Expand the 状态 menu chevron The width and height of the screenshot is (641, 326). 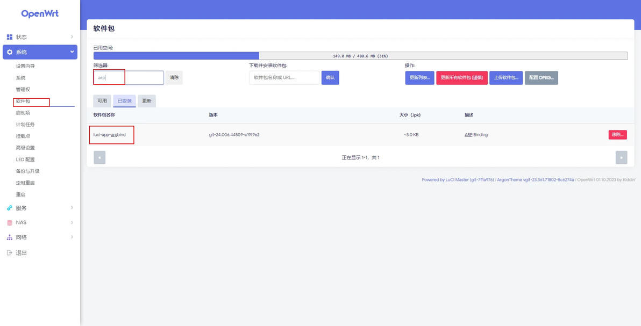(72, 37)
